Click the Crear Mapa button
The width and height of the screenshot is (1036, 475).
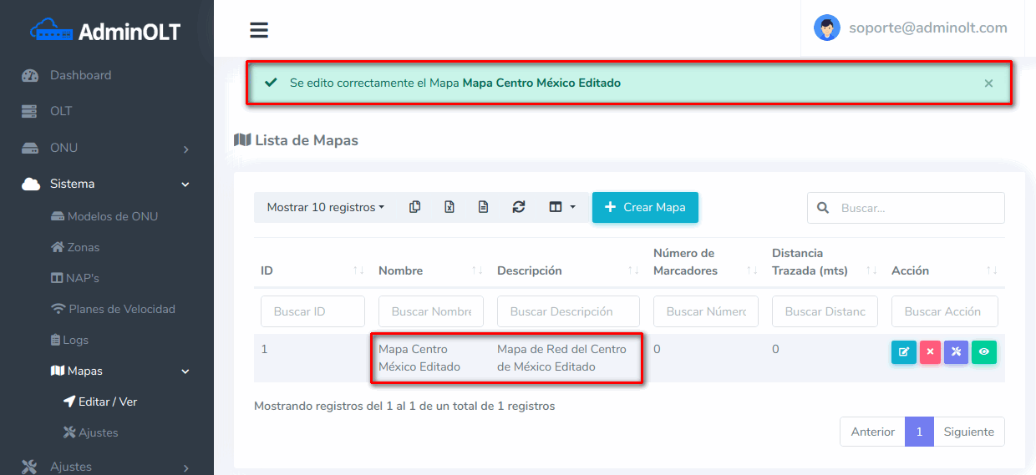pyautogui.click(x=645, y=207)
